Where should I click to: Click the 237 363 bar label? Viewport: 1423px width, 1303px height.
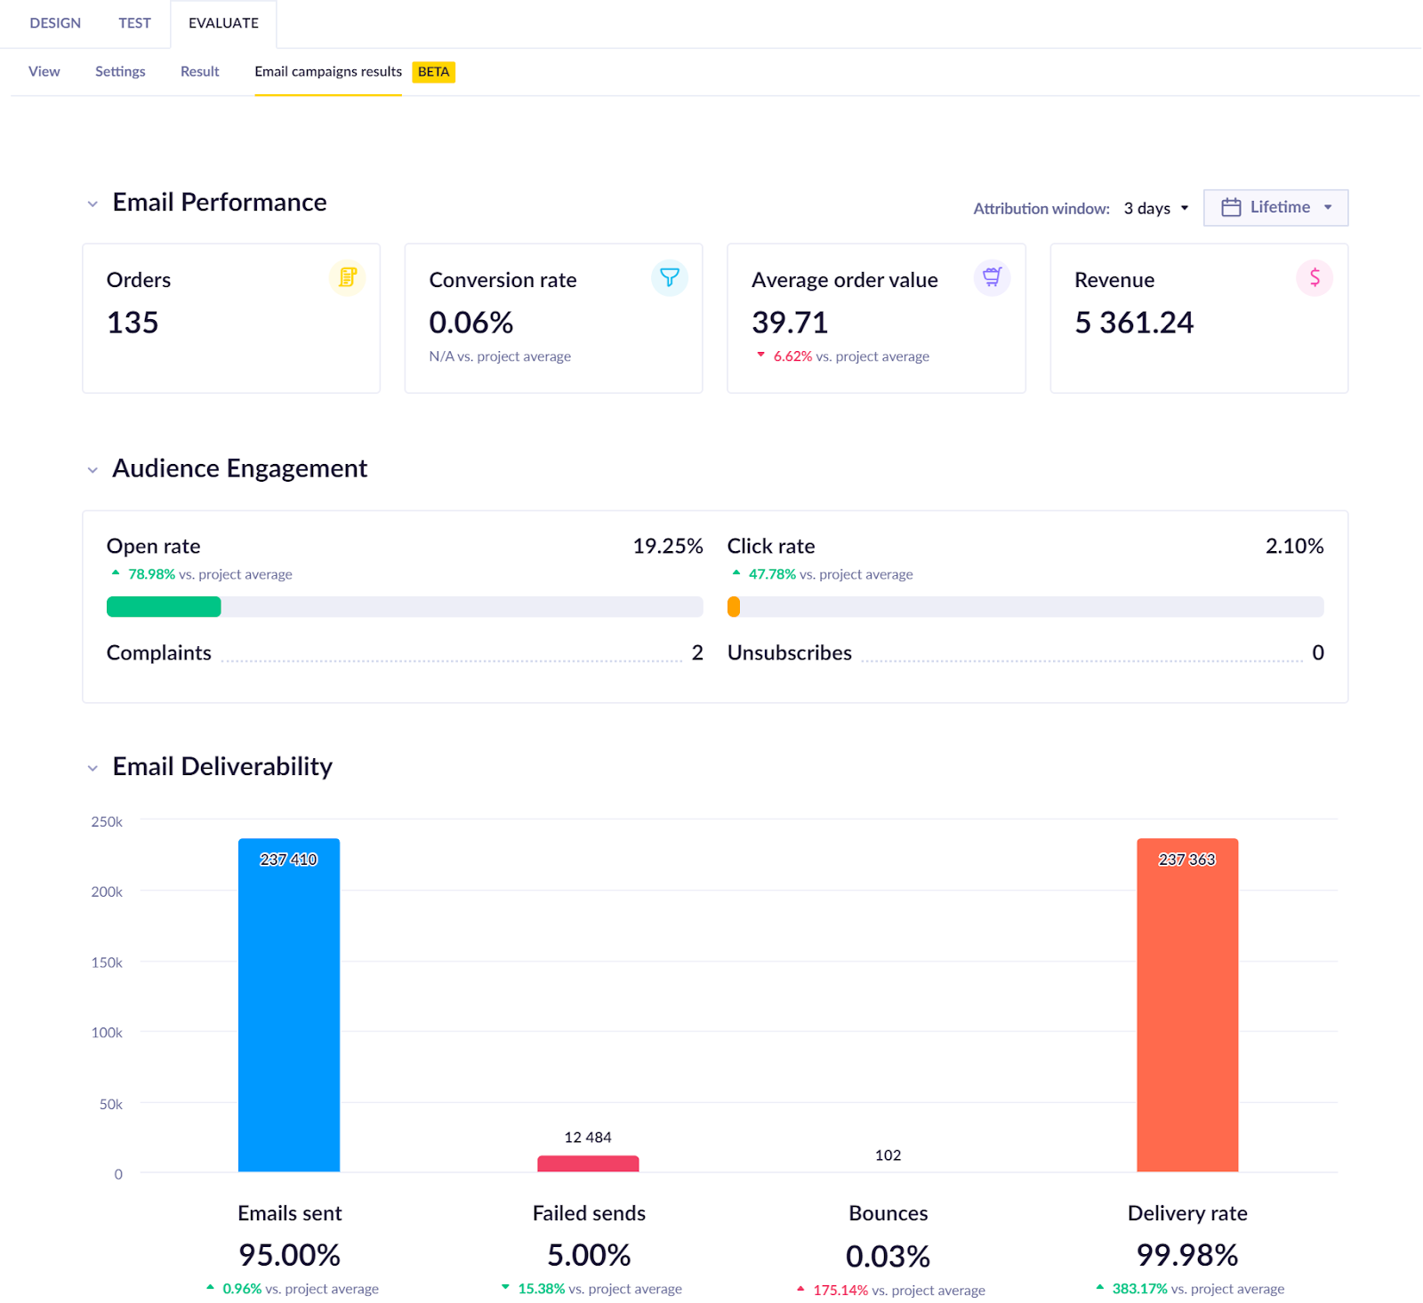click(1187, 859)
